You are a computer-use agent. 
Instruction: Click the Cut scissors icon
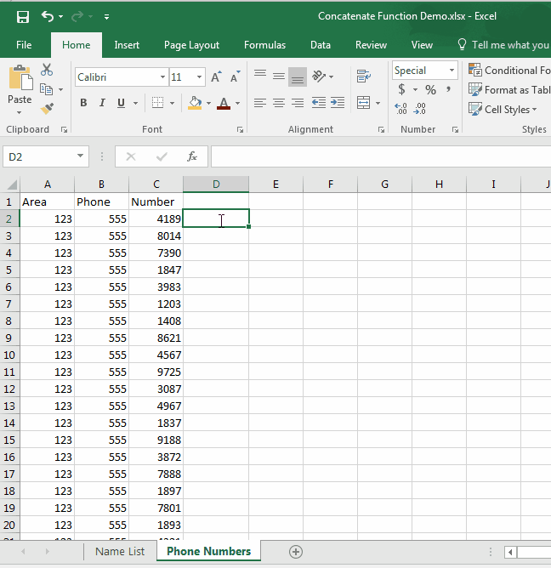tap(47, 70)
